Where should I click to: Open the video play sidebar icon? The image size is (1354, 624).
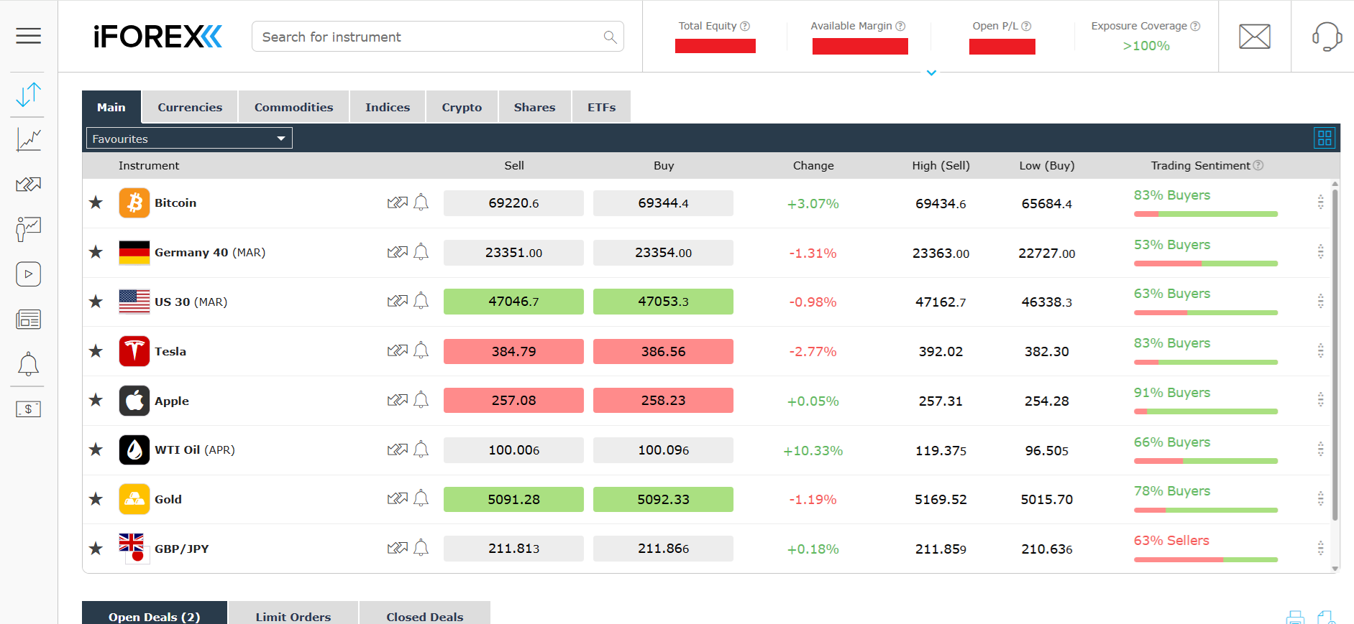click(x=29, y=274)
